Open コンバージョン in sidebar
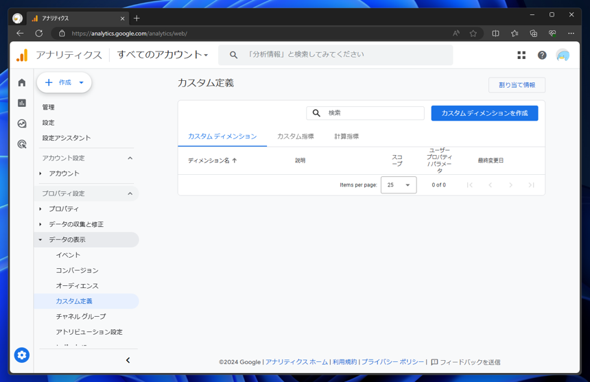 click(x=77, y=270)
